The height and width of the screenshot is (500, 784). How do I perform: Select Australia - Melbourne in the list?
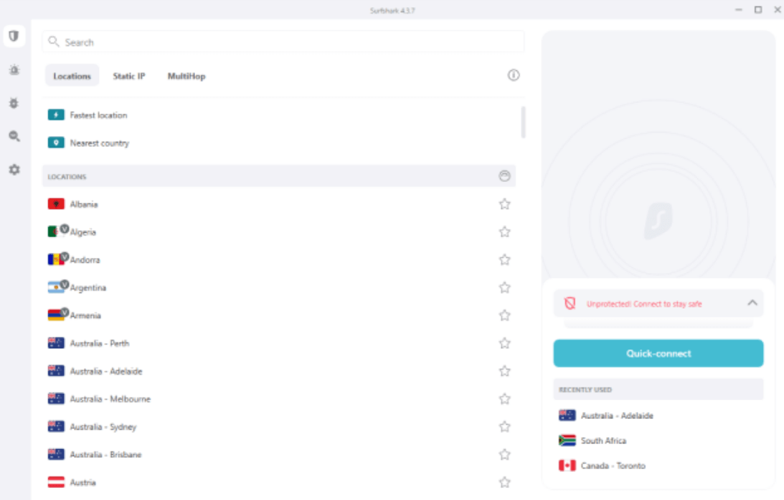[x=279, y=398]
